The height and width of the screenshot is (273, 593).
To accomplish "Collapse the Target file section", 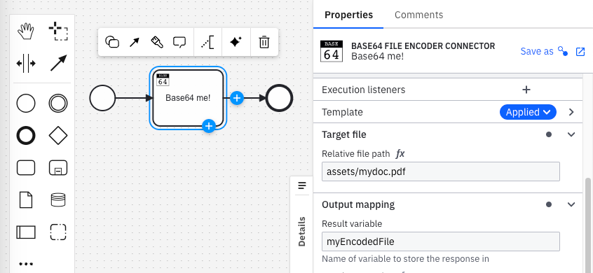I will (x=571, y=134).
